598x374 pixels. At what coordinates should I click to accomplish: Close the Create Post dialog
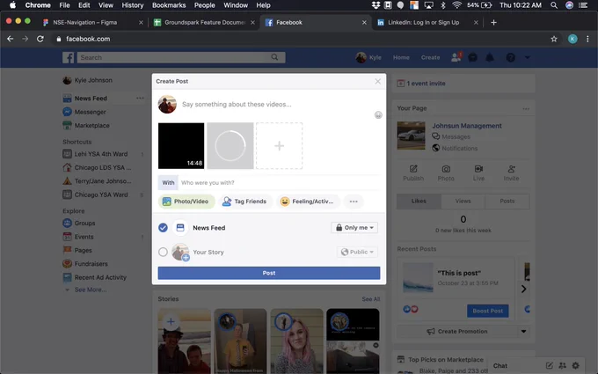tap(377, 81)
